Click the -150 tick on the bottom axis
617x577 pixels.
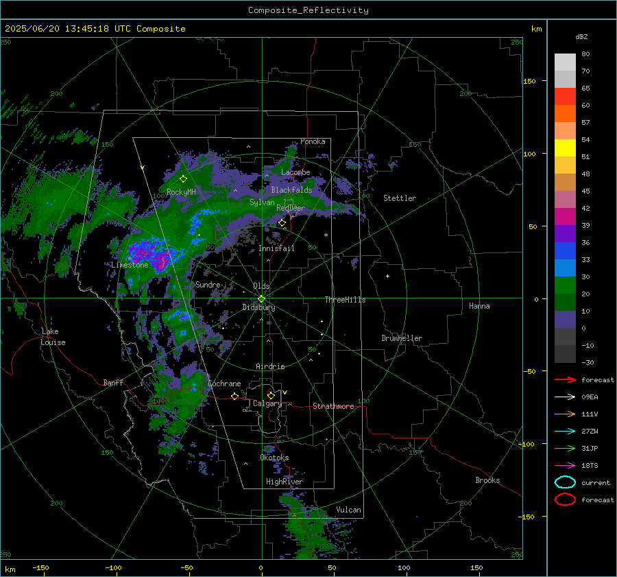pos(40,568)
